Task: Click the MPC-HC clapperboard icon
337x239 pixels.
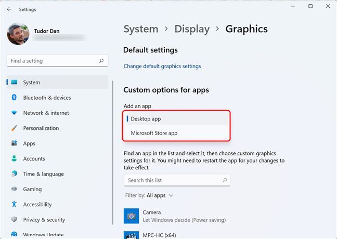Action: pyautogui.click(x=132, y=235)
